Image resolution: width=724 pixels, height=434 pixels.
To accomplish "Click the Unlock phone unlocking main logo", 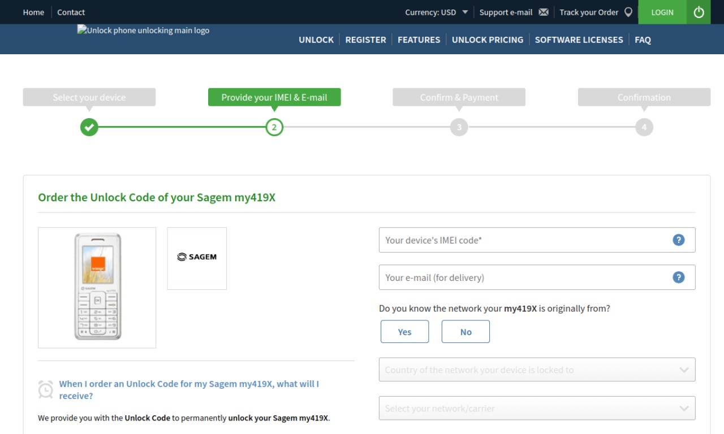I will [x=143, y=31].
